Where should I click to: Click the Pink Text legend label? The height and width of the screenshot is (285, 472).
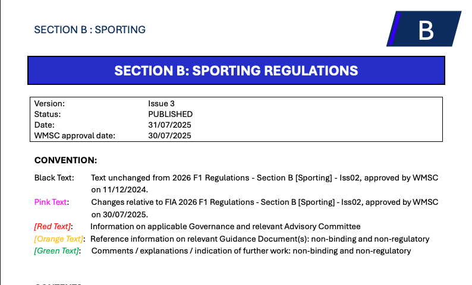(51, 202)
